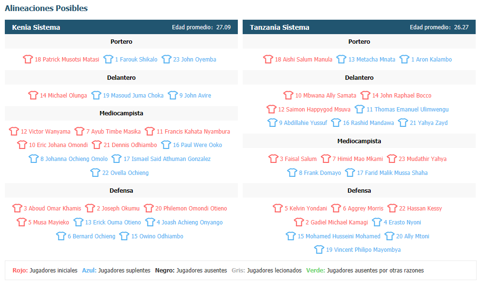The height and width of the screenshot is (284, 480).
Task: Open player 13 Erick Ouma Otieno
Action: tap(113, 222)
